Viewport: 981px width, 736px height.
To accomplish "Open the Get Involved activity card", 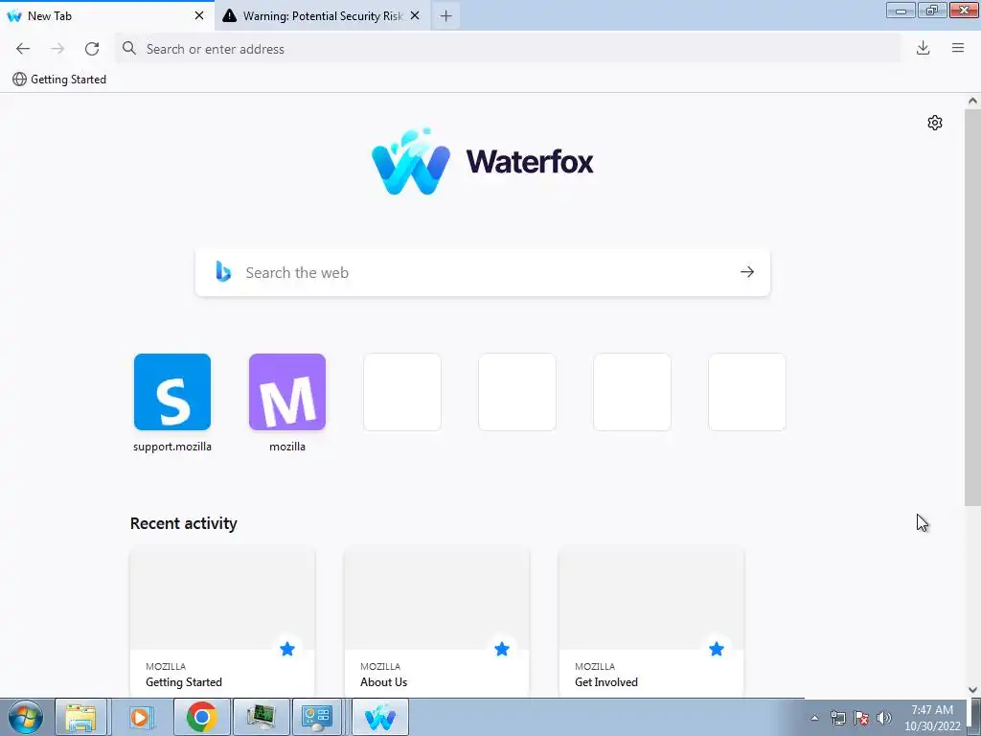I will point(651,622).
